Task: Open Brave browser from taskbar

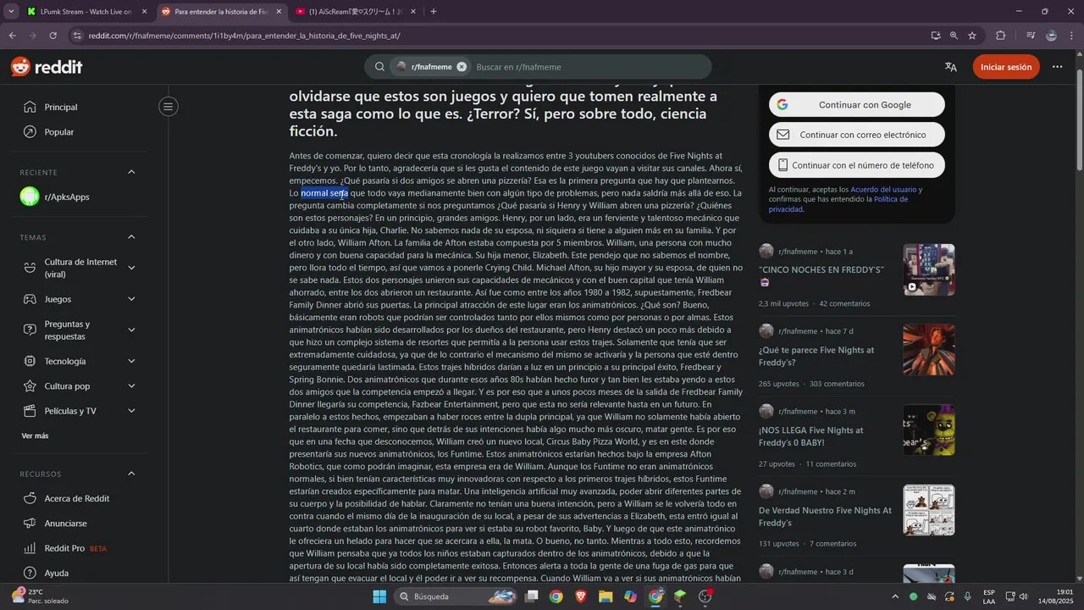Action: pos(581,596)
